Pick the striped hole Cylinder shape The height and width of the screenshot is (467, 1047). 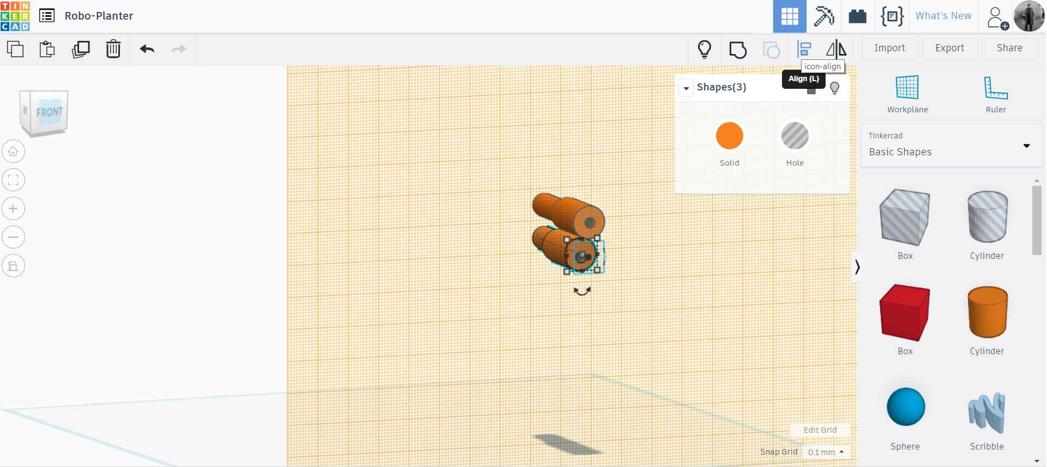988,217
